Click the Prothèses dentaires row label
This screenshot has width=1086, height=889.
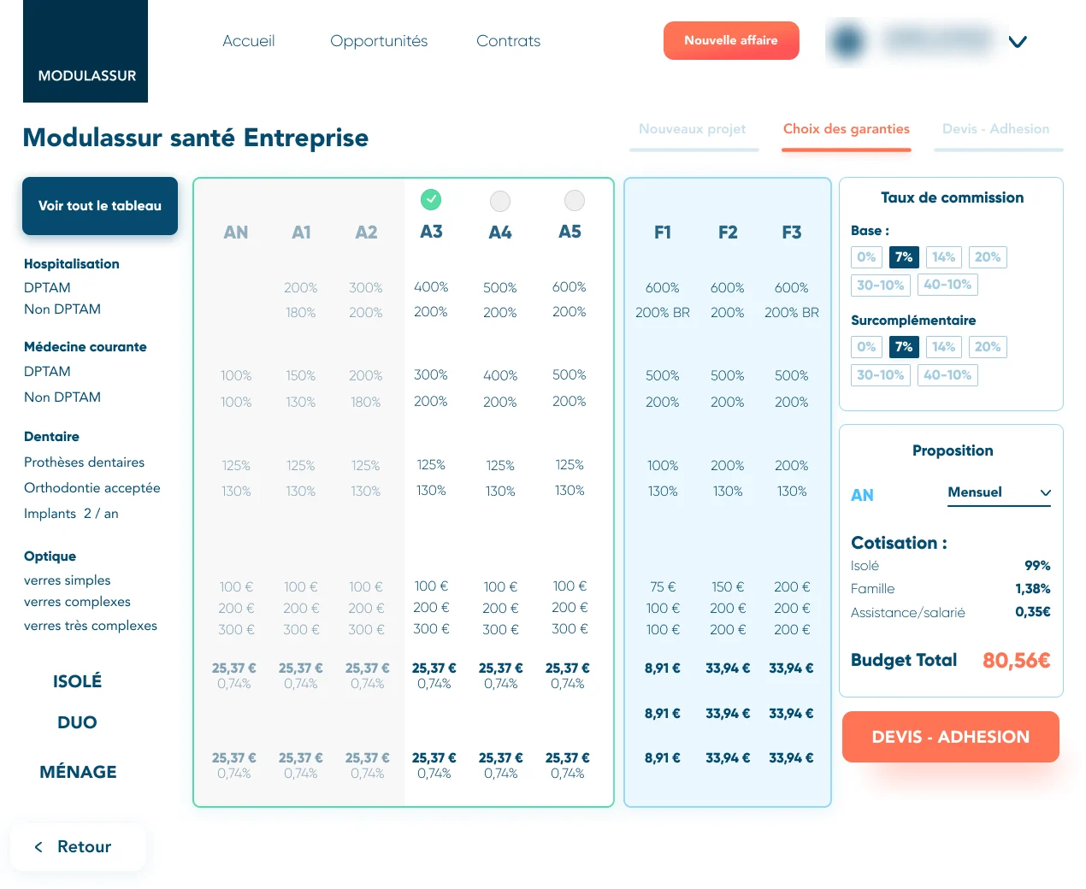point(84,462)
